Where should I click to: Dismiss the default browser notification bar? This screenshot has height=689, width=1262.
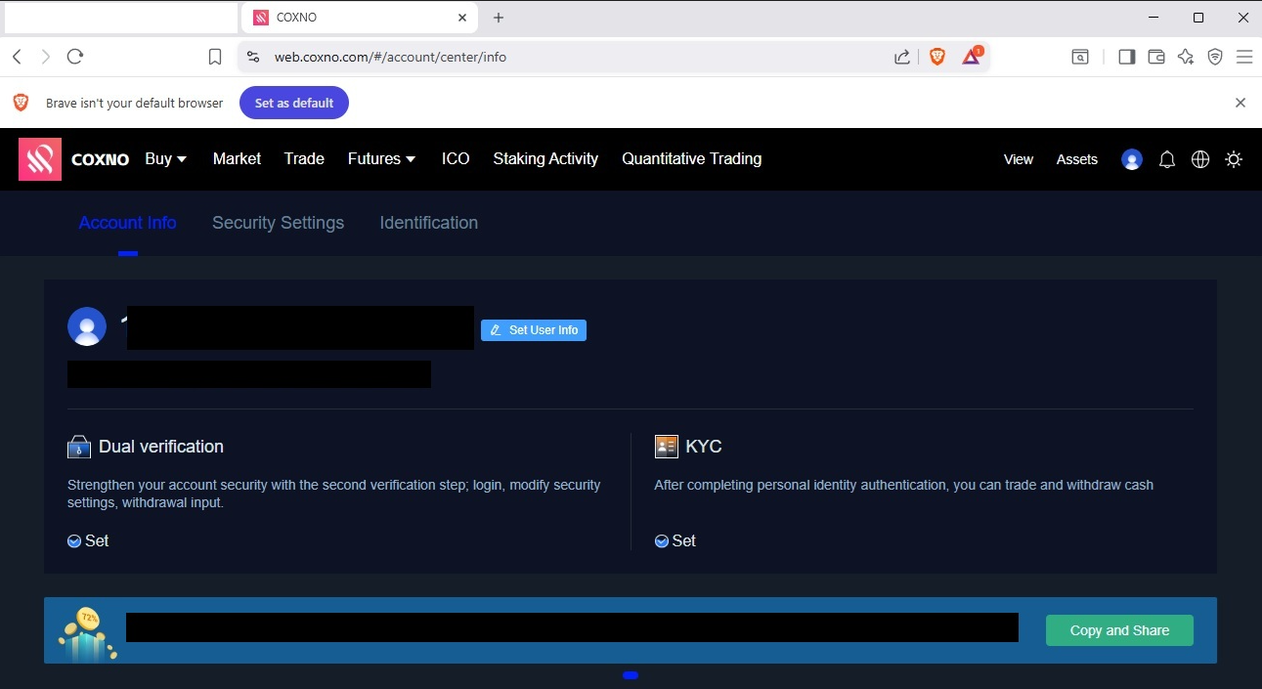point(1240,103)
